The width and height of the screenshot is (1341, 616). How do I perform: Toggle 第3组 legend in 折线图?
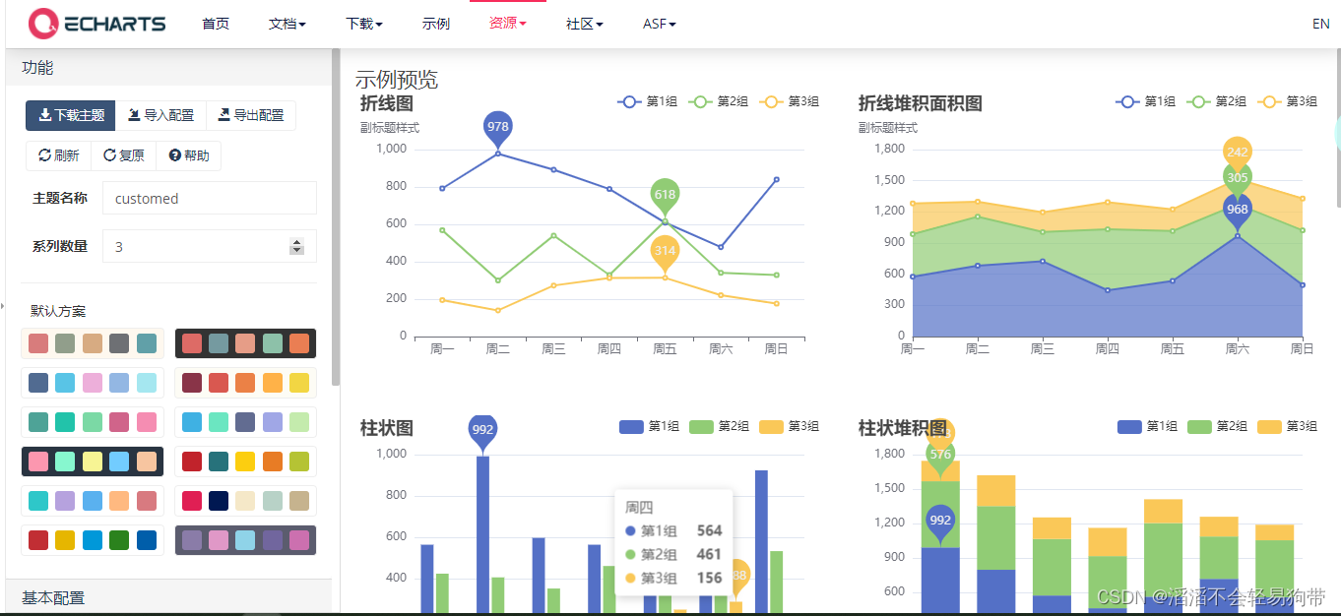(x=789, y=101)
